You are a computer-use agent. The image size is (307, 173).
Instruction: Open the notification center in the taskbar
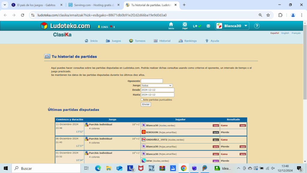(299, 168)
